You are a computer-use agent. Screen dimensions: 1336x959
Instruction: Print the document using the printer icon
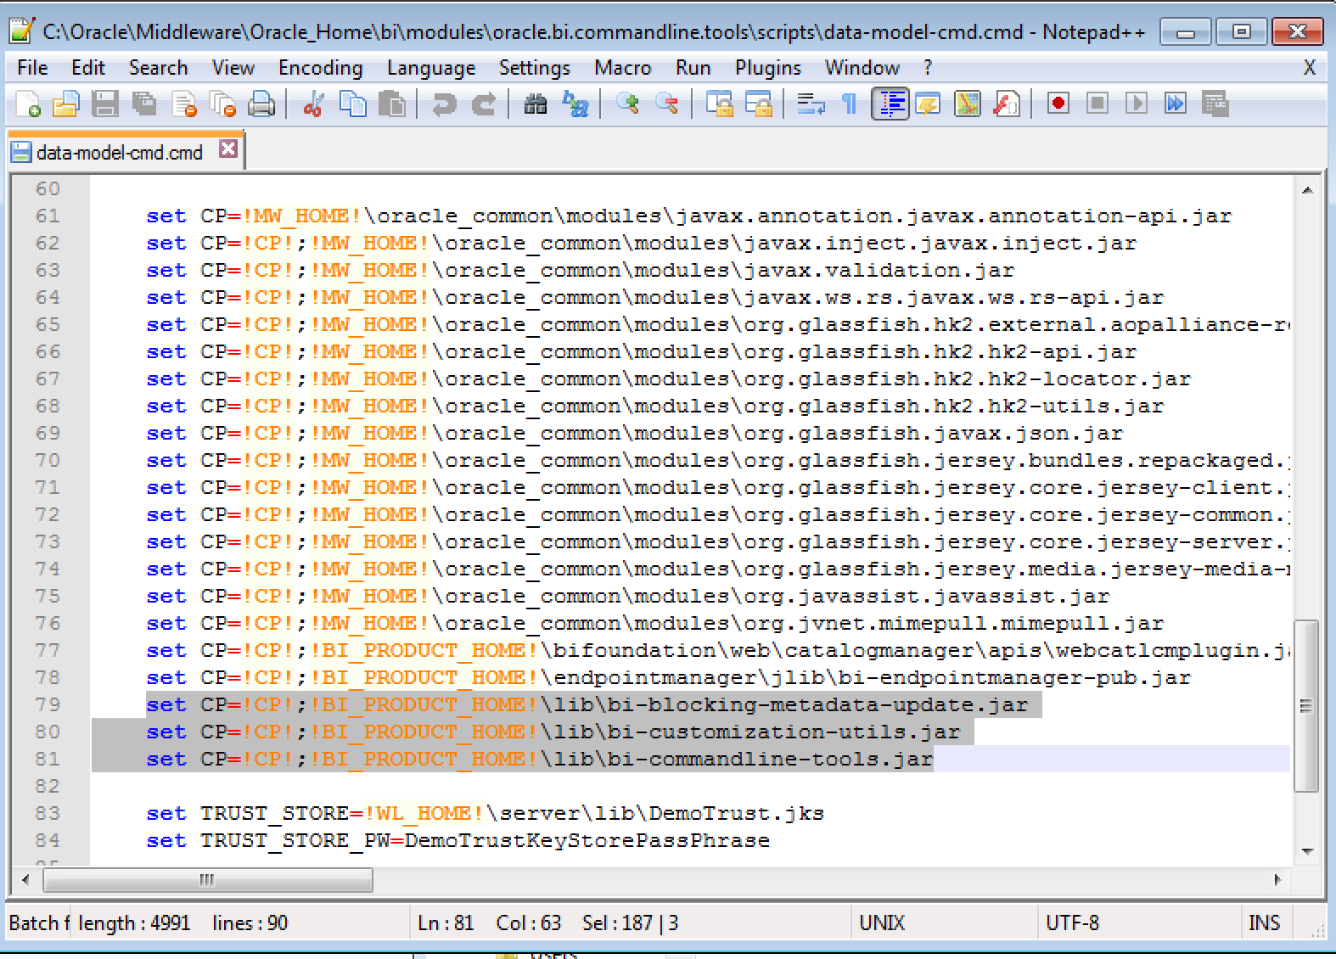click(261, 104)
